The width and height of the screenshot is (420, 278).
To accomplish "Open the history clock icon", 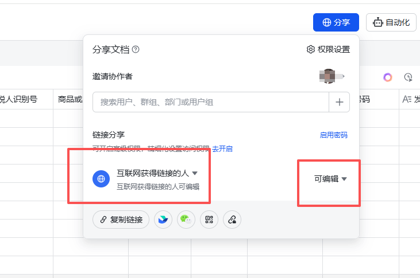I will (x=408, y=77).
